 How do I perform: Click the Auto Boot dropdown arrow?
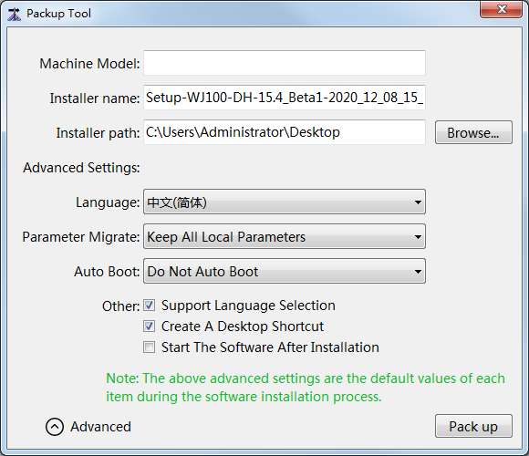pos(418,271)
